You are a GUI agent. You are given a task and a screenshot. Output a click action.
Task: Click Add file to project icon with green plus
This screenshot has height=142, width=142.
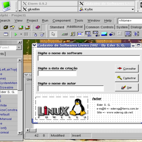pos(21,27)
